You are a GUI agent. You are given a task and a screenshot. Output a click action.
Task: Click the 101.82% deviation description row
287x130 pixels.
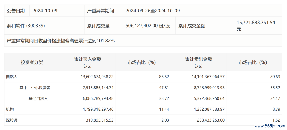(x=143, y=41)
